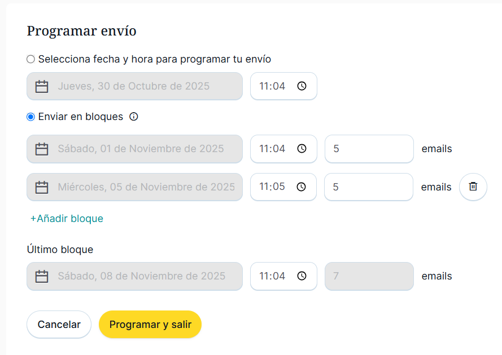Click calendar icon for Jueves 30 de Octubre
This screenshot has width=502, height=355.
[42, 86]
